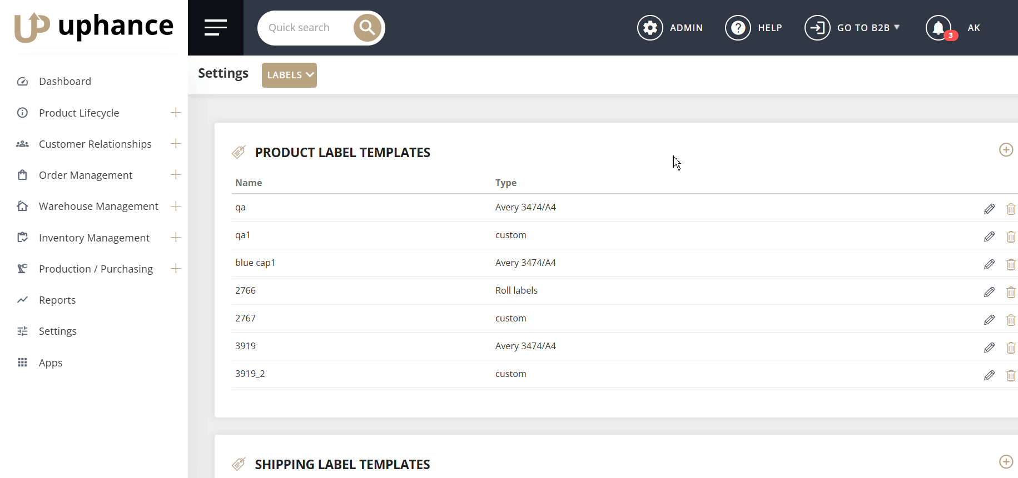
Task: Expand the Warehouse Management section
Action: [176, 206]
